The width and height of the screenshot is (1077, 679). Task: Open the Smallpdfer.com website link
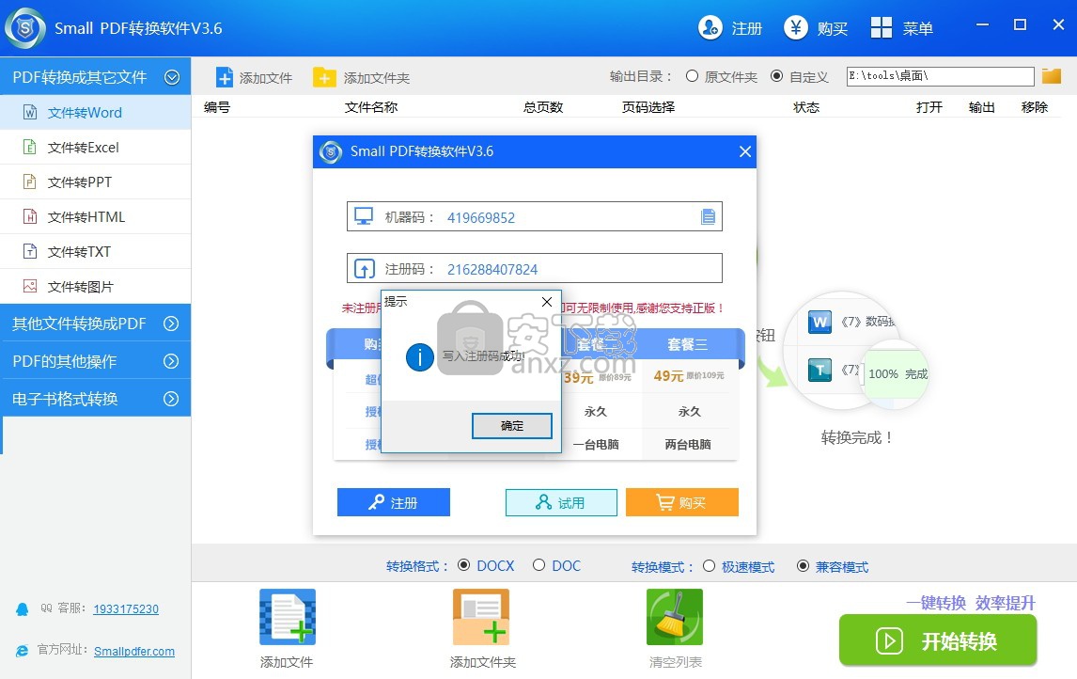click(x=134, y=651)
